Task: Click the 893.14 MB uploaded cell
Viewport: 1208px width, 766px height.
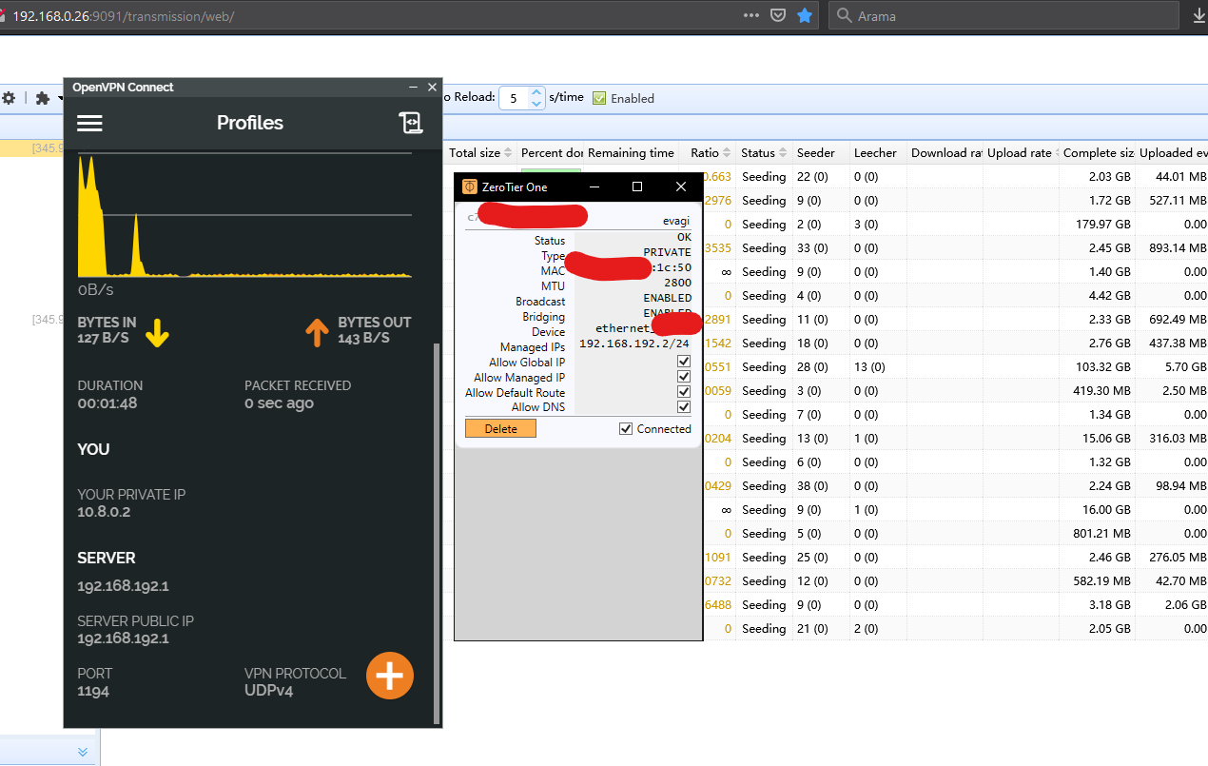Action: [x=1178, y=248]
